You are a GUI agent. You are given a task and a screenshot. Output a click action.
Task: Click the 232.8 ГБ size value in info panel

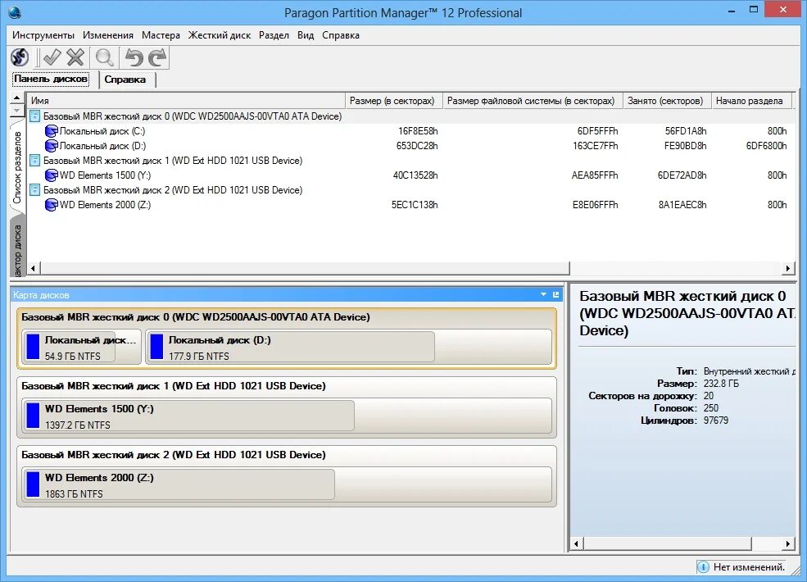pyautogui.click(x=721, y=384)
